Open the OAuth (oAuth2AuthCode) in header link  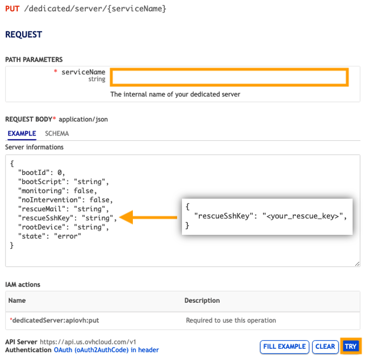tap(106, 350)
